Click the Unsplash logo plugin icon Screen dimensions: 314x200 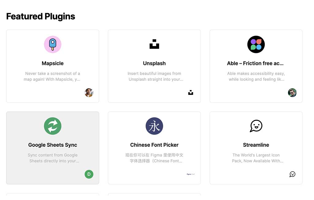tap(154, 44)
